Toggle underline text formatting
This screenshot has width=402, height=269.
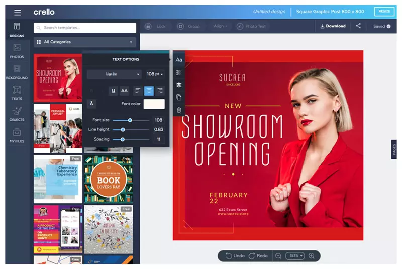click(x=114, y=91)
